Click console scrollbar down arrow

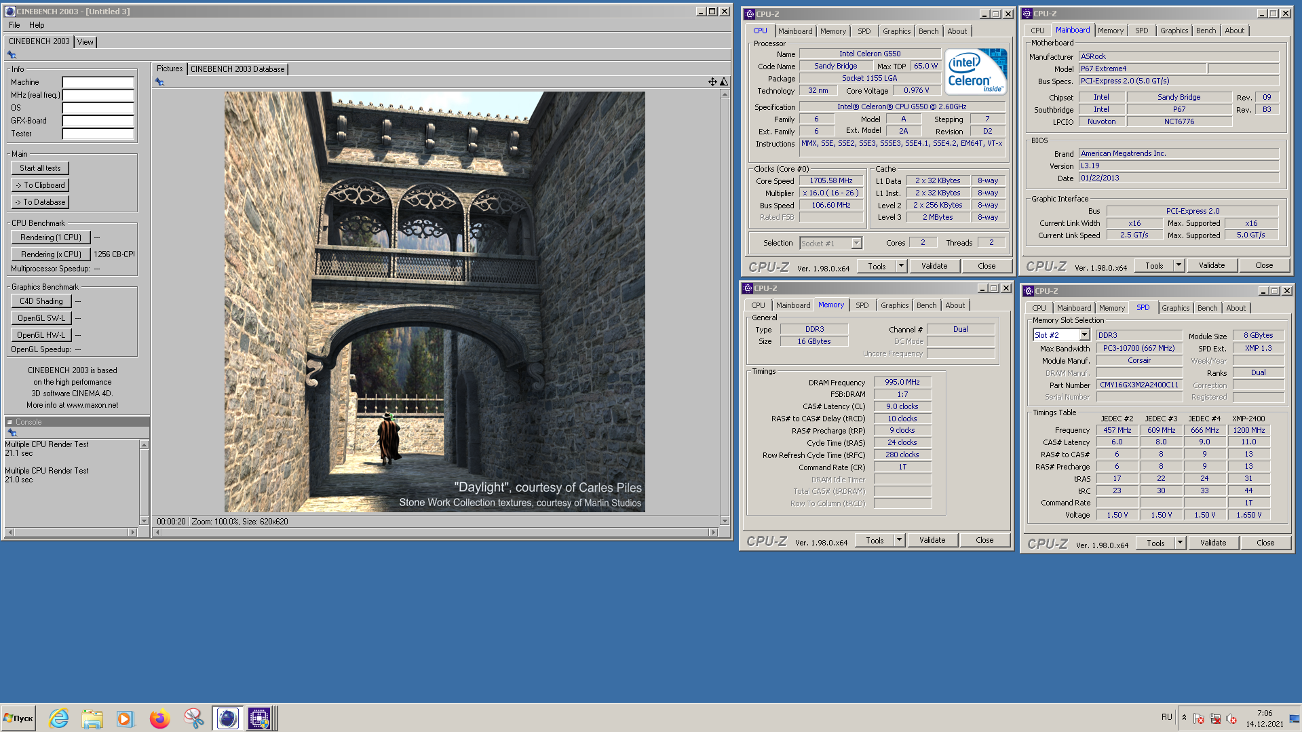[x=144, y=521]
